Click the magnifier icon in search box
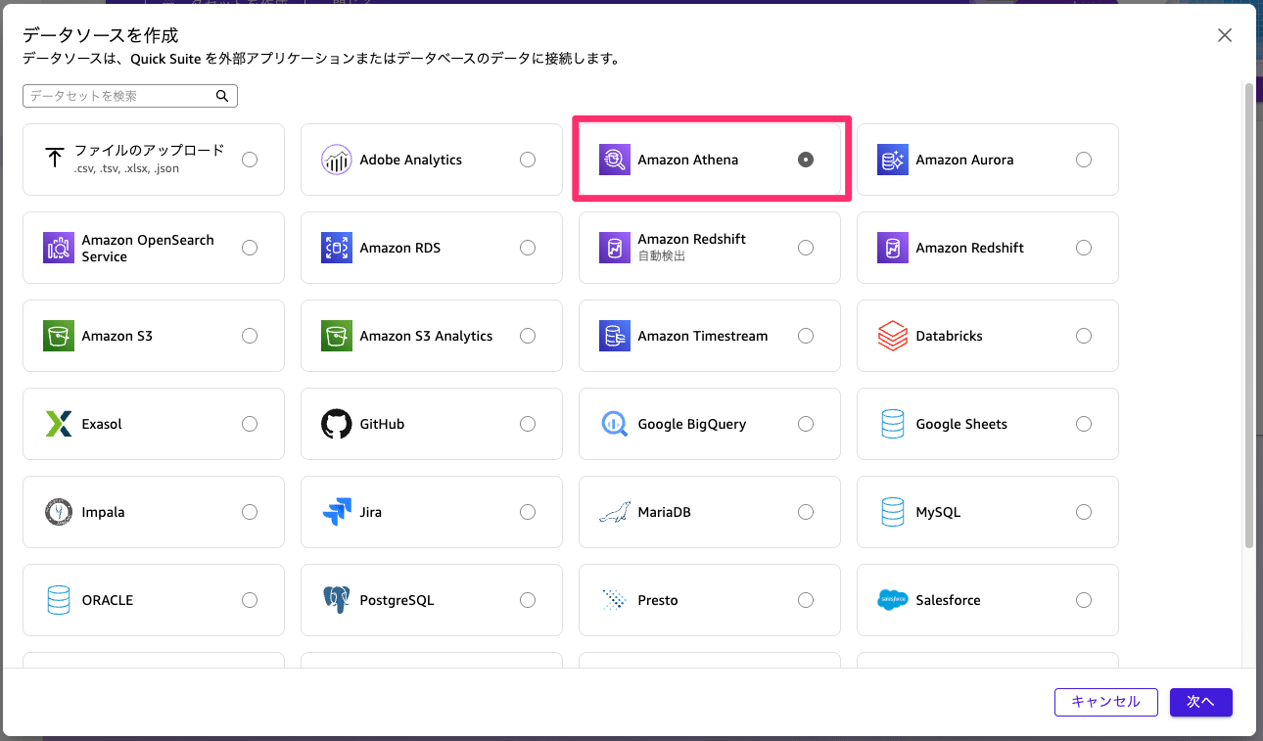Image resolution: width=1263 pixels, height=741 pixels. (222, 96)
